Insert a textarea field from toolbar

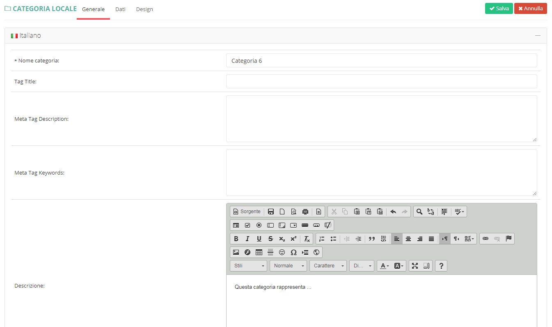coord(282,225)
